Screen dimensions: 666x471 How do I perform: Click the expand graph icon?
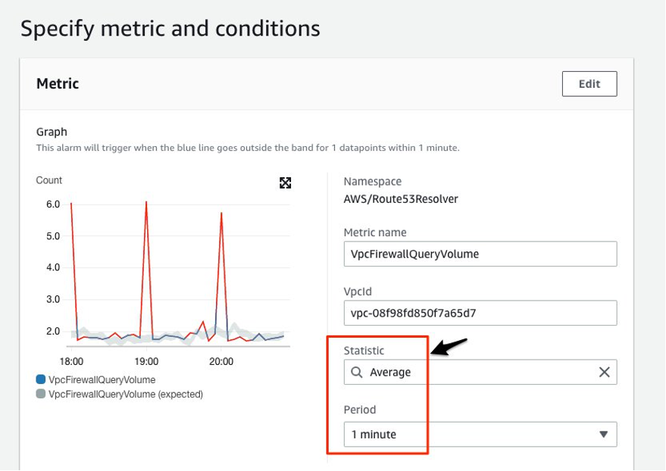pyautogui.click(x=285, y=183)
